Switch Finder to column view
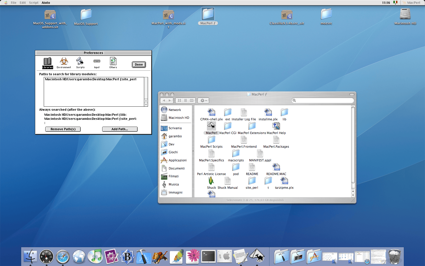The height and width of the screenshot is (266, 425). pyautogui.click(x=192, y=101)
